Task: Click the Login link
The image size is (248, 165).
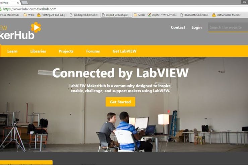Action: 197,27
